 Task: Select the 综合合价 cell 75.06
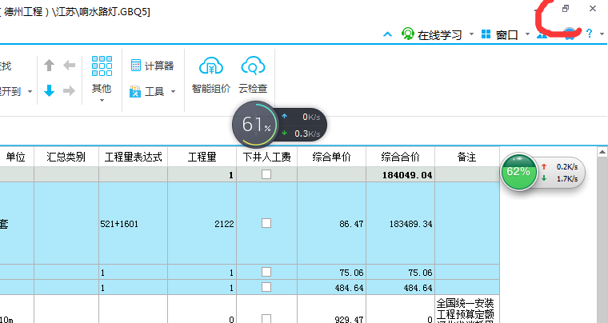400,273
